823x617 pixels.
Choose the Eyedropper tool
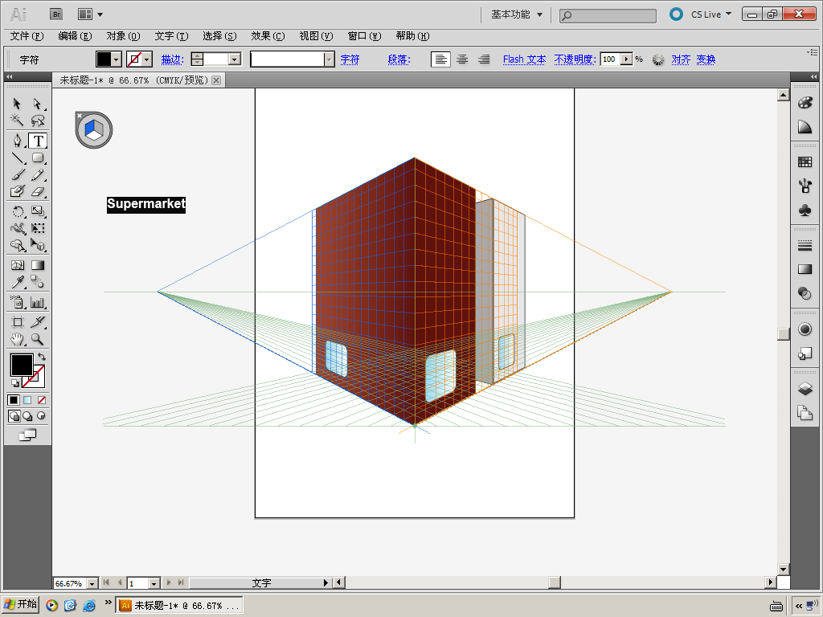pyautogui.click(x=17, y=282)
